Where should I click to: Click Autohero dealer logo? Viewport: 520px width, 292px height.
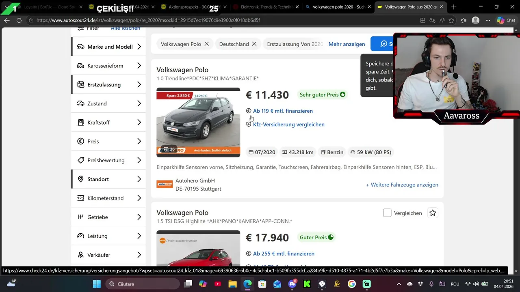click(165, 185)
